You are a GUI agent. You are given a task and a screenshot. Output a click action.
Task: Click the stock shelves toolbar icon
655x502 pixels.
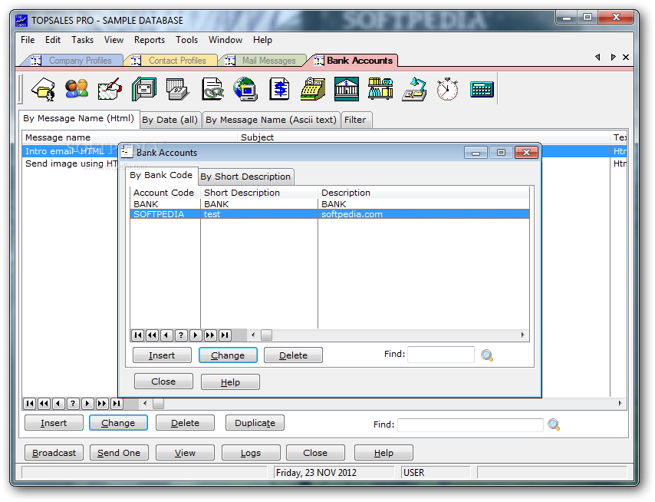click(380, 90)
